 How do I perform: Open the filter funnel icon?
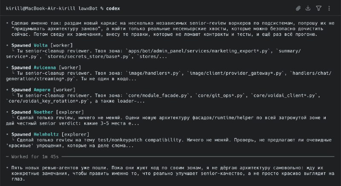[x=319, y=8]
